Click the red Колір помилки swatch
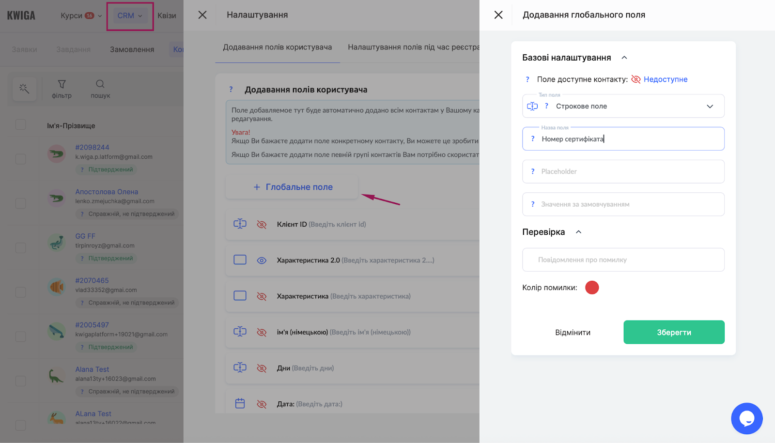Image resolution: width=775 pixels, height=443 pixels. [592, 288]
